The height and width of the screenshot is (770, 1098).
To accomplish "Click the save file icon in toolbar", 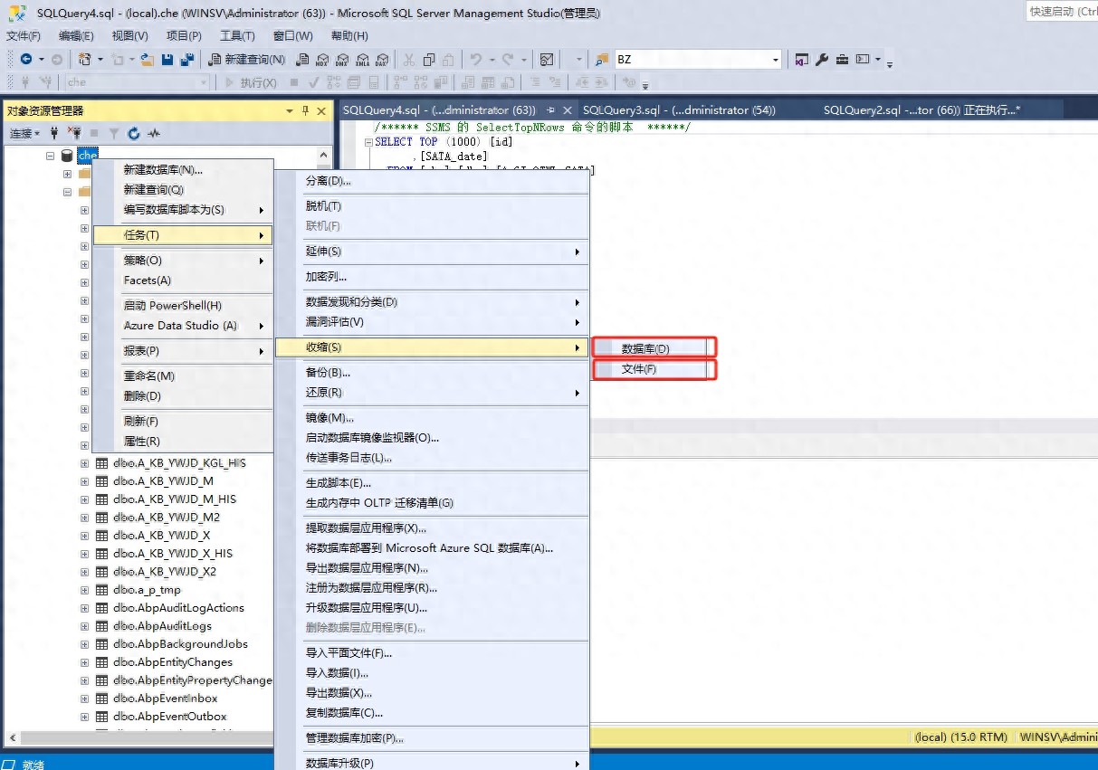I will click(167, 60).
